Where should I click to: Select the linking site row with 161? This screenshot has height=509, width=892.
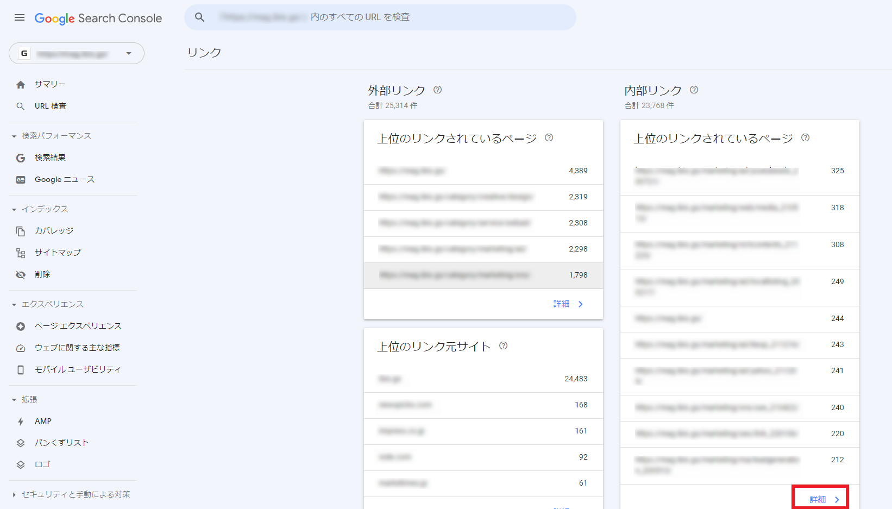coord(483,431)
